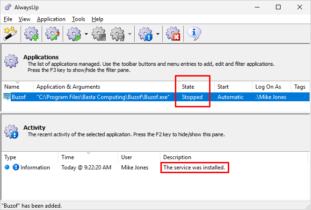Open the Application menu
Viewport: 311px width, 210px height.
tap(51, 19)
